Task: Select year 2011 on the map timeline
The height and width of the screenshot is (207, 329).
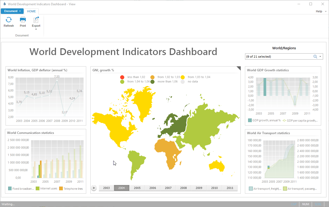Action: (230, 188)
